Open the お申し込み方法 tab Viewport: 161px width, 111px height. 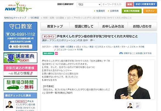[x=113, y=26]
